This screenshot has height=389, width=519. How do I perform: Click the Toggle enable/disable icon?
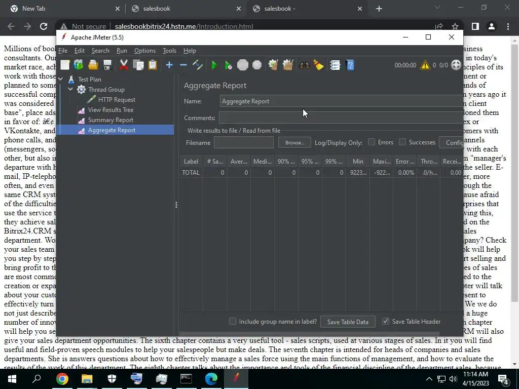coord(198,65)
